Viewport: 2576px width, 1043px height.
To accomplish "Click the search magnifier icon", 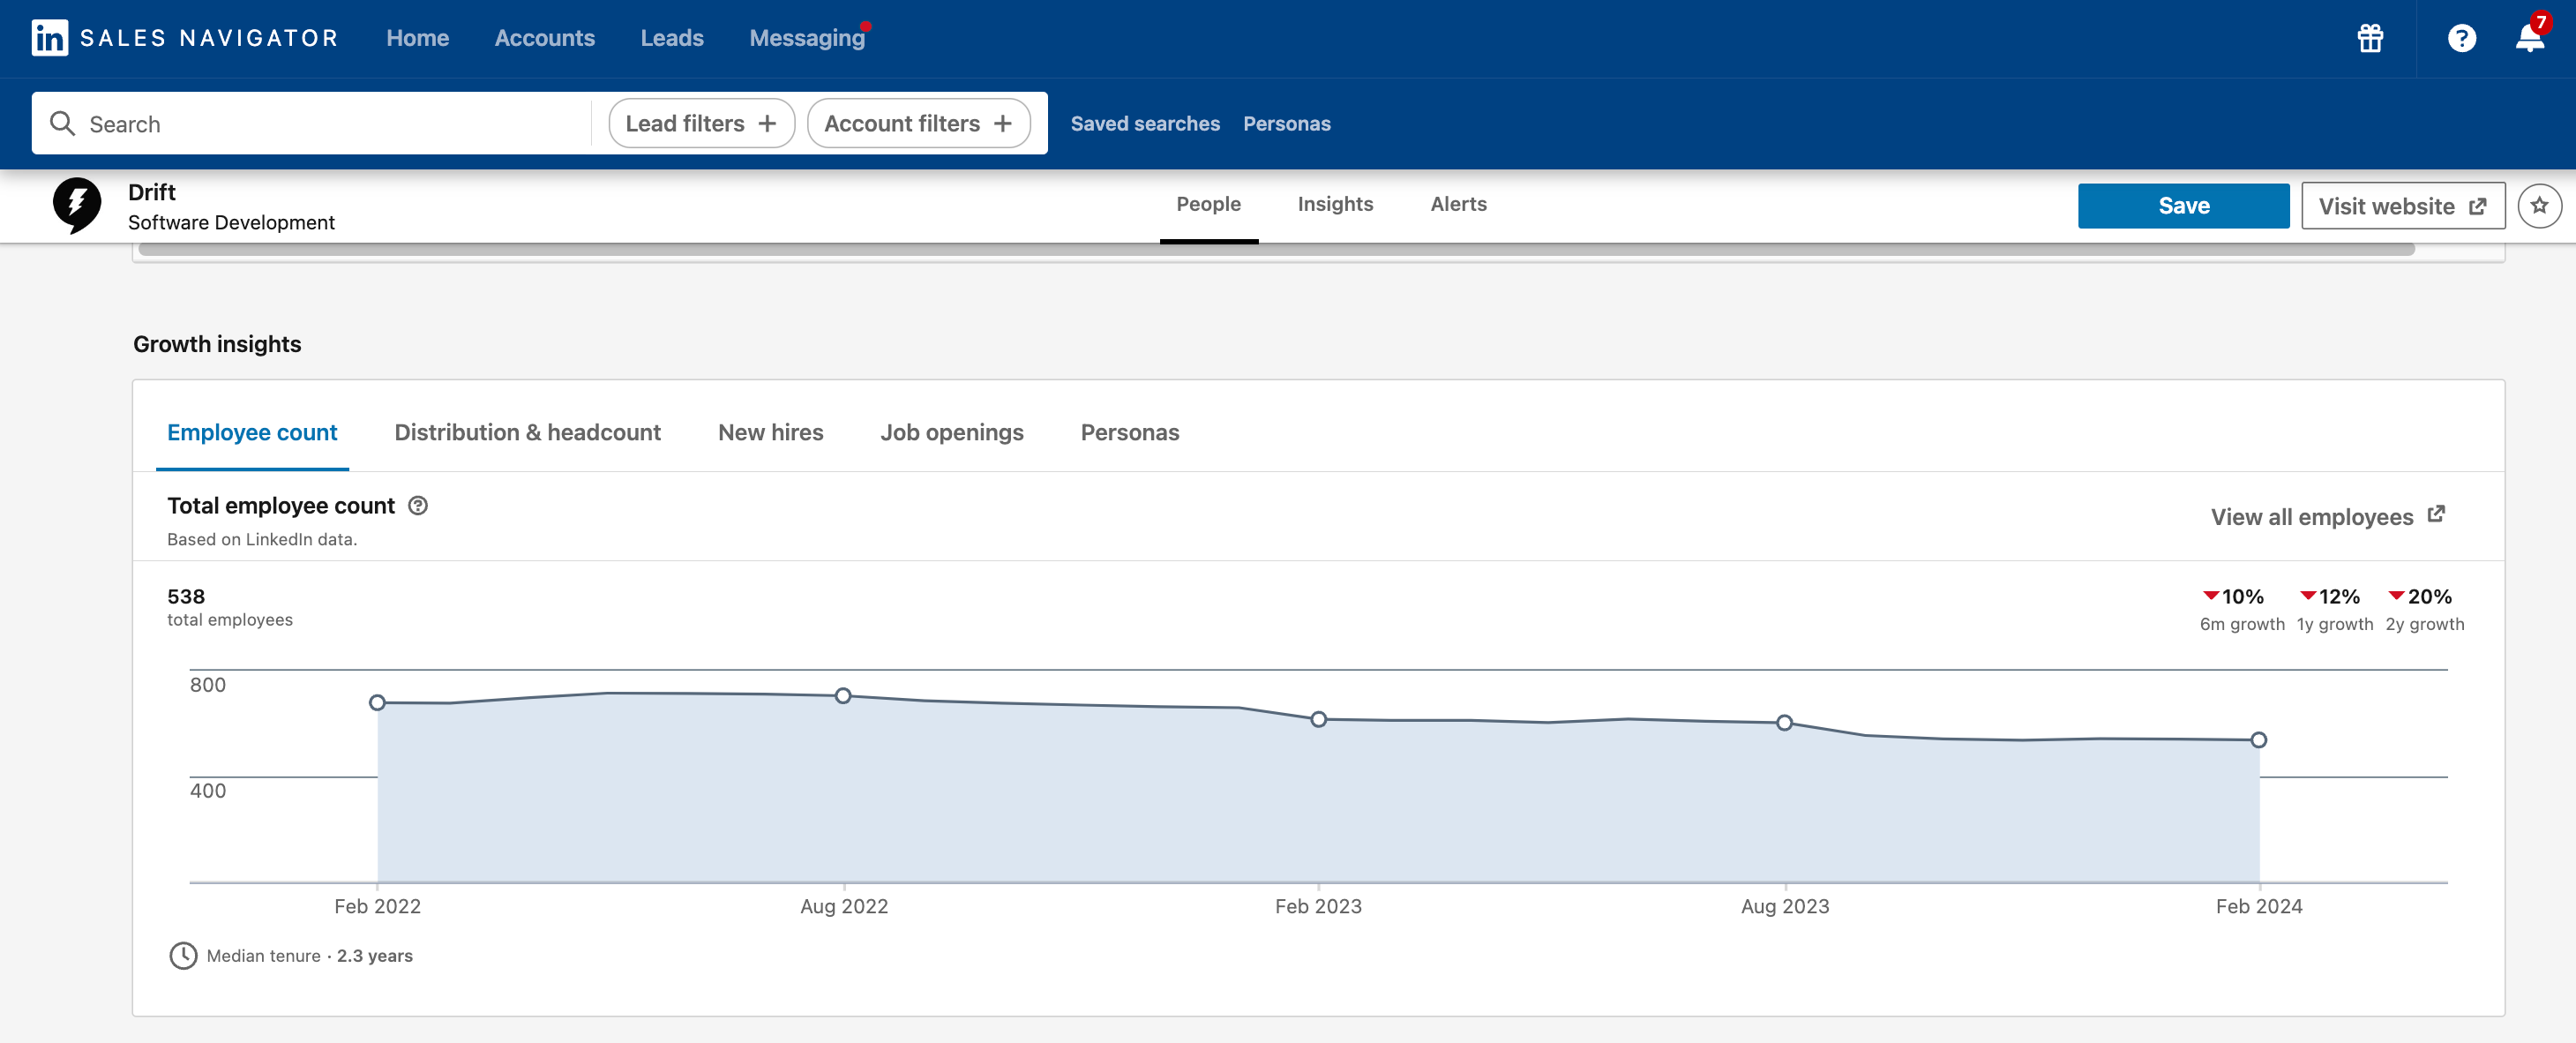I will (x=62, y=123).
